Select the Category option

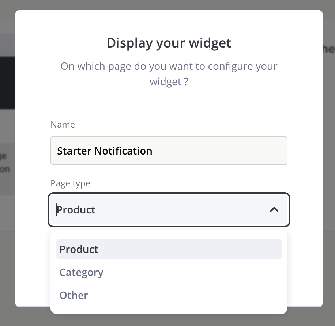(x=82, y=272)
